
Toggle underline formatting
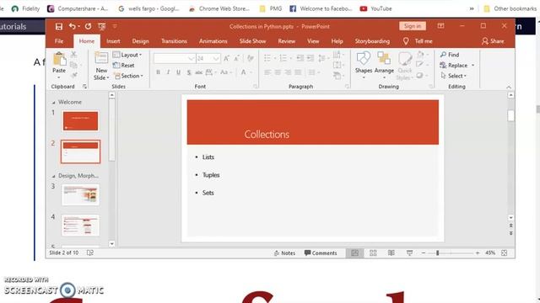click(178, 72)
